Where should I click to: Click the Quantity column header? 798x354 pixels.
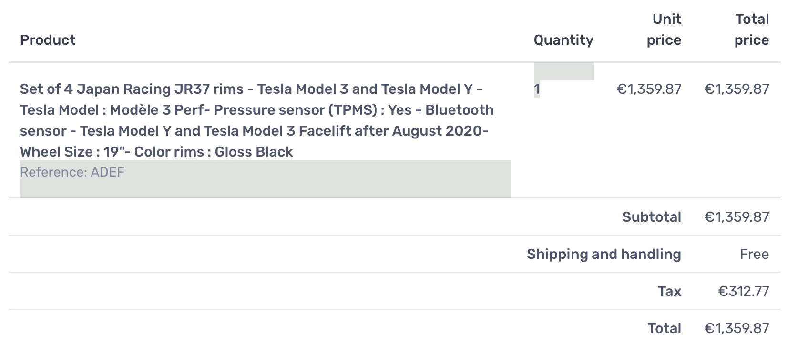563,40
